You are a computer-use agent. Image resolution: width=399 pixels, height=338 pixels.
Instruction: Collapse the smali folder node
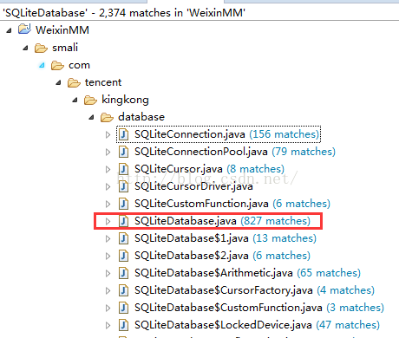tap(25, 48)
